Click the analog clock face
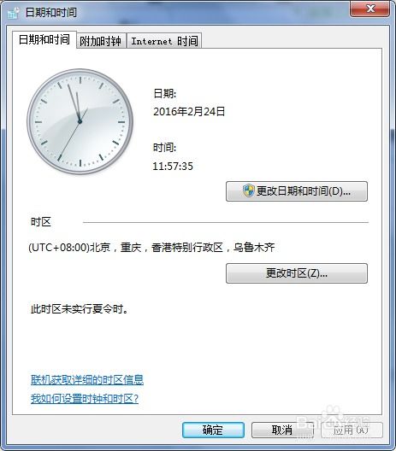The width and height of the screenshot is (396, 451). pos(80,121)
